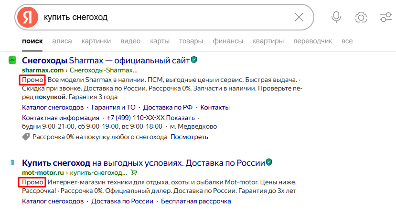The width and height of the screenshot is (396, 212).
Task: Clear the search query with X icon
Action: click(299, 18)
